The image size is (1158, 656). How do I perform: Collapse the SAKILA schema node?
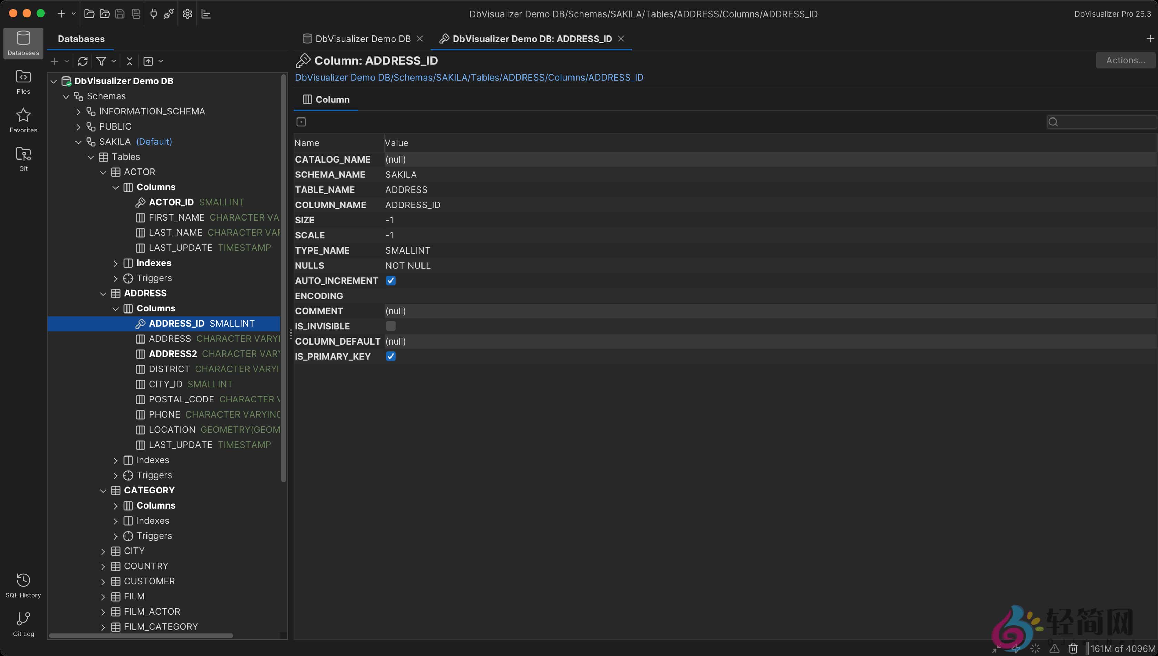78,142
